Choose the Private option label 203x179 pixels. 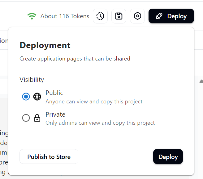click(55, 114)
